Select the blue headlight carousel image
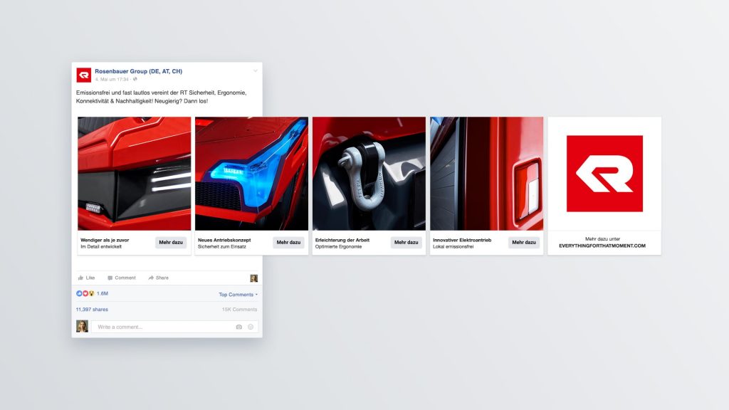 point(251,174)
